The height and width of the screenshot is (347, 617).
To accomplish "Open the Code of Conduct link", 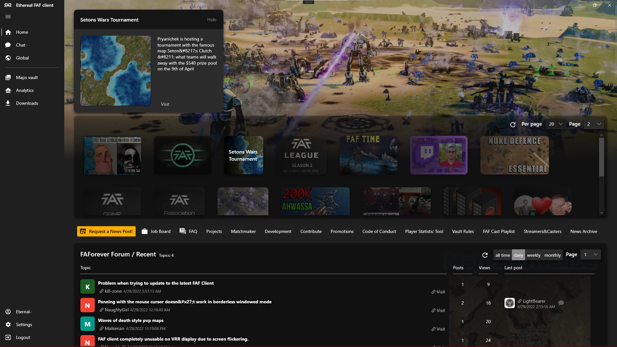I will (x=379, y=231).
